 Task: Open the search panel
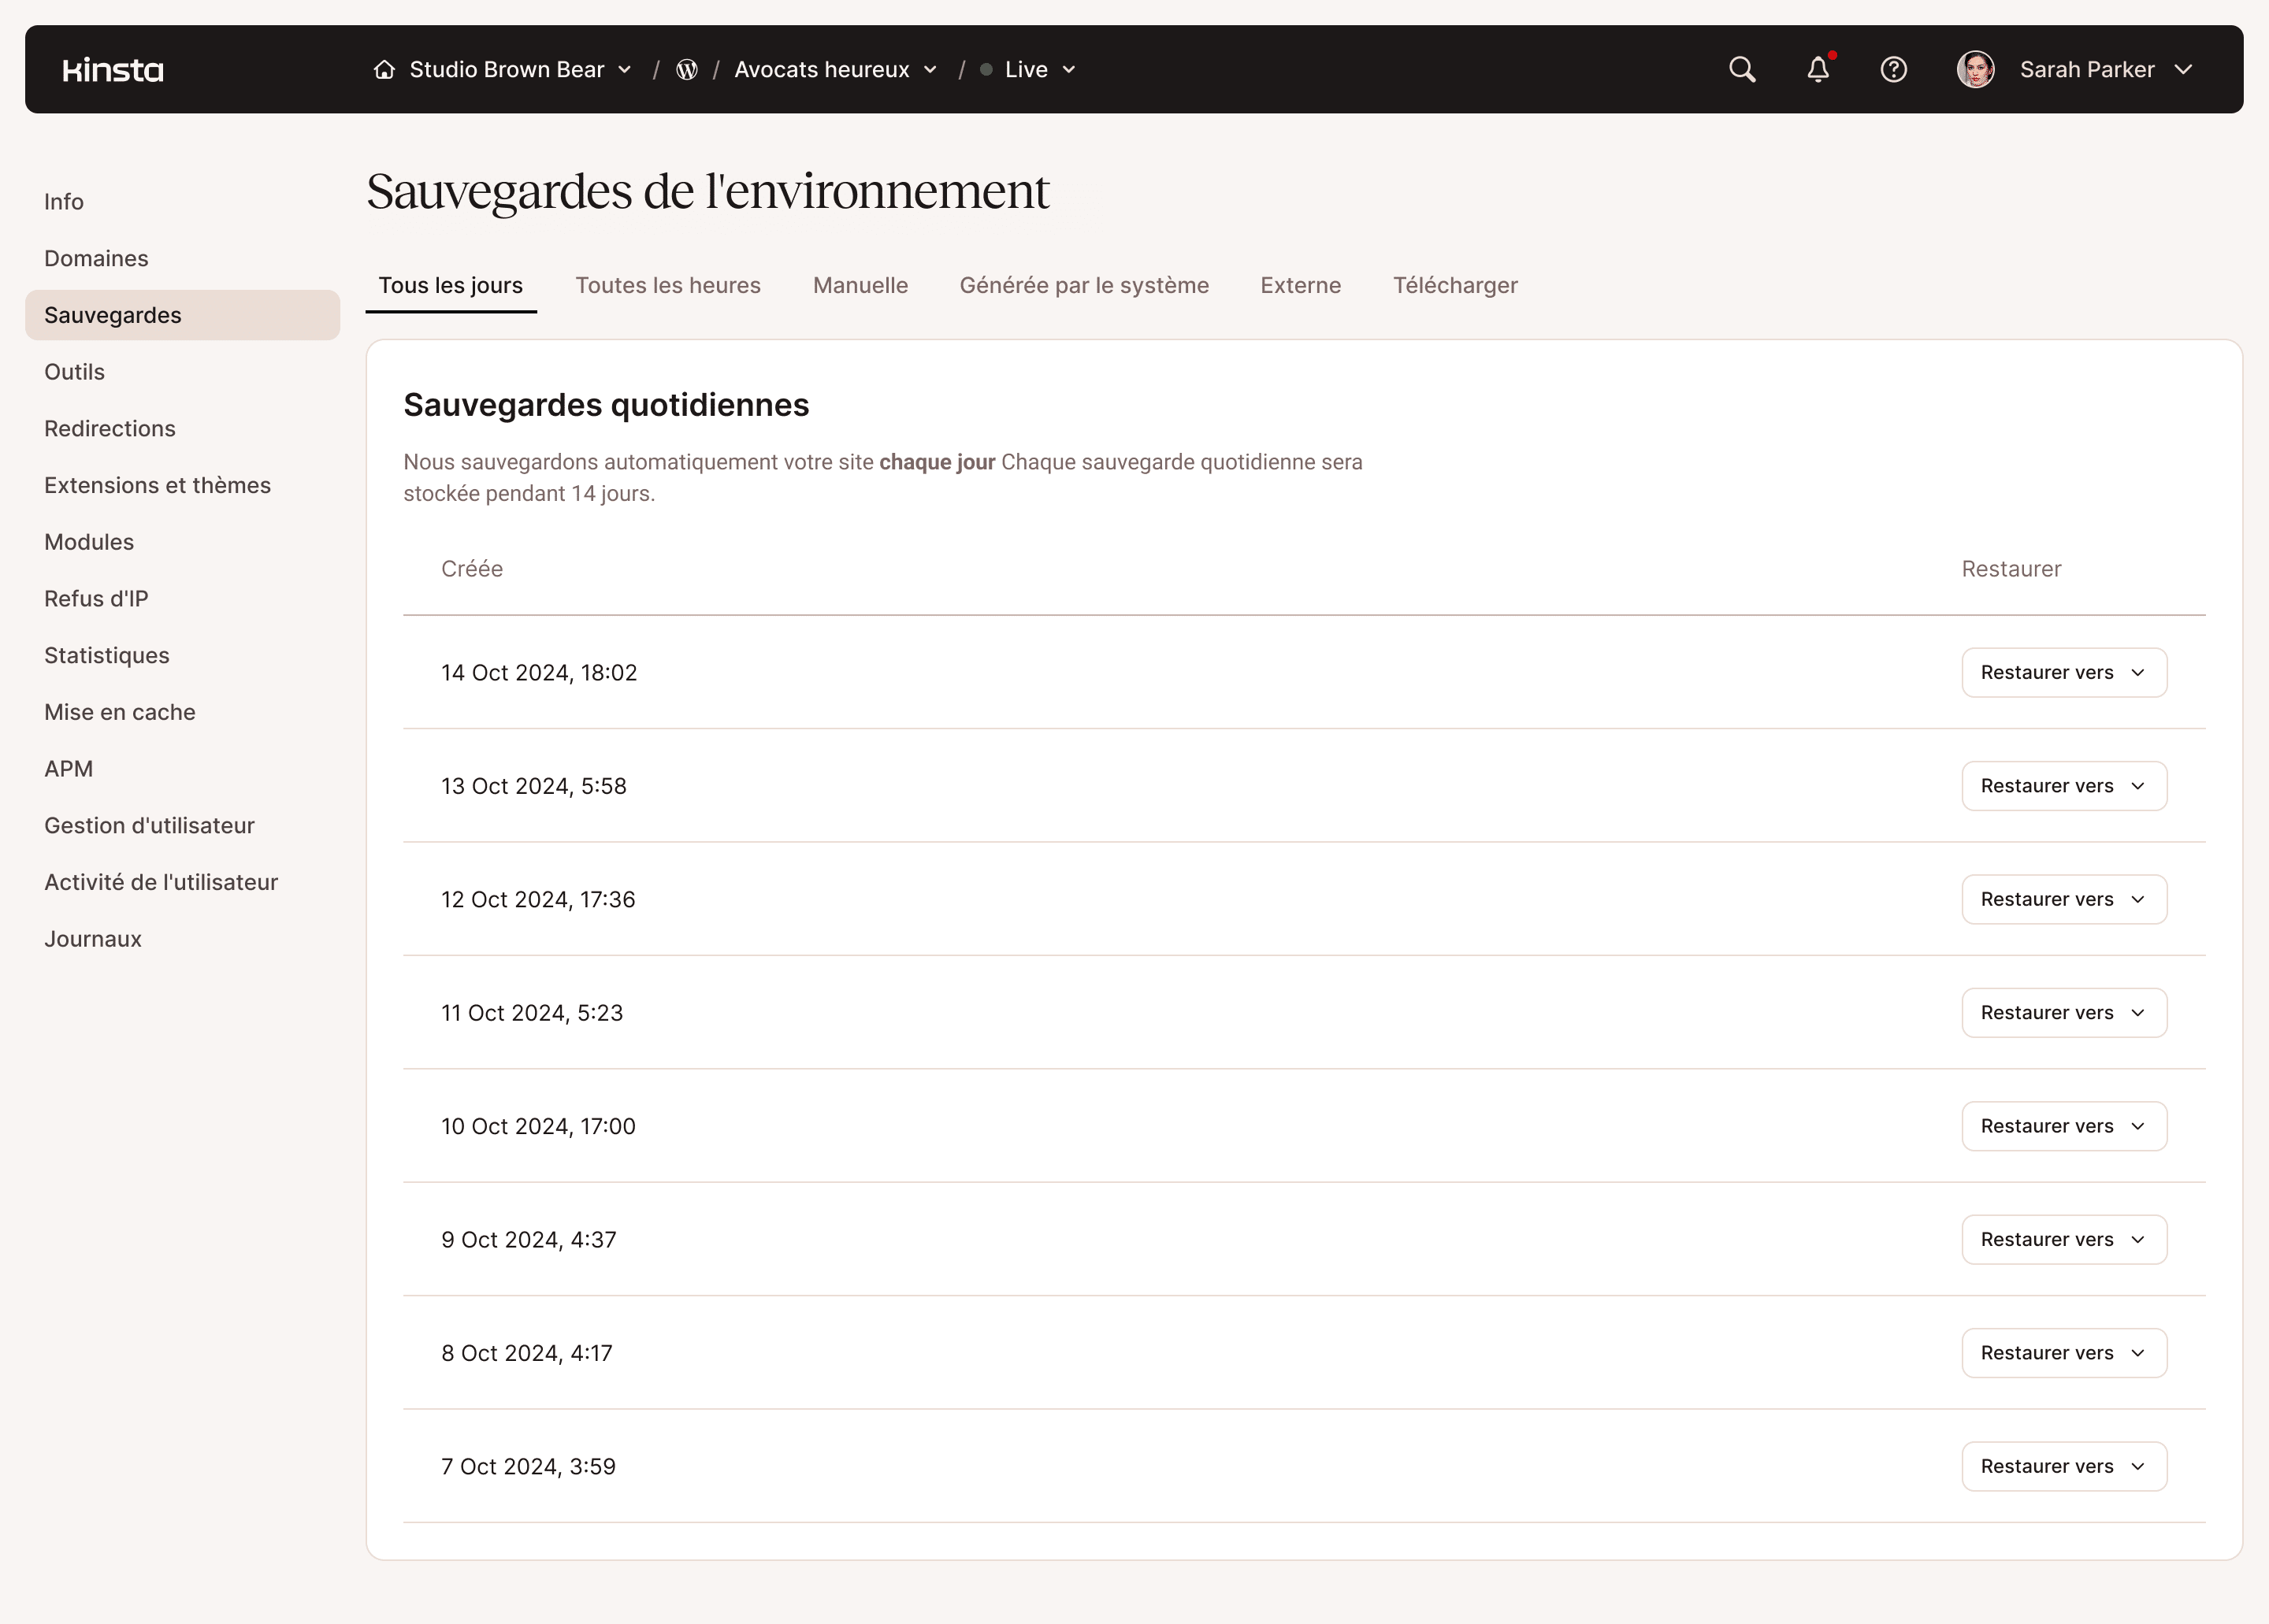click(1742, 69)
